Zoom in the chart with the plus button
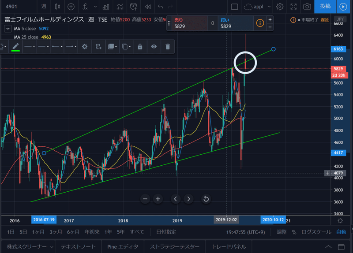 [158, 199]
